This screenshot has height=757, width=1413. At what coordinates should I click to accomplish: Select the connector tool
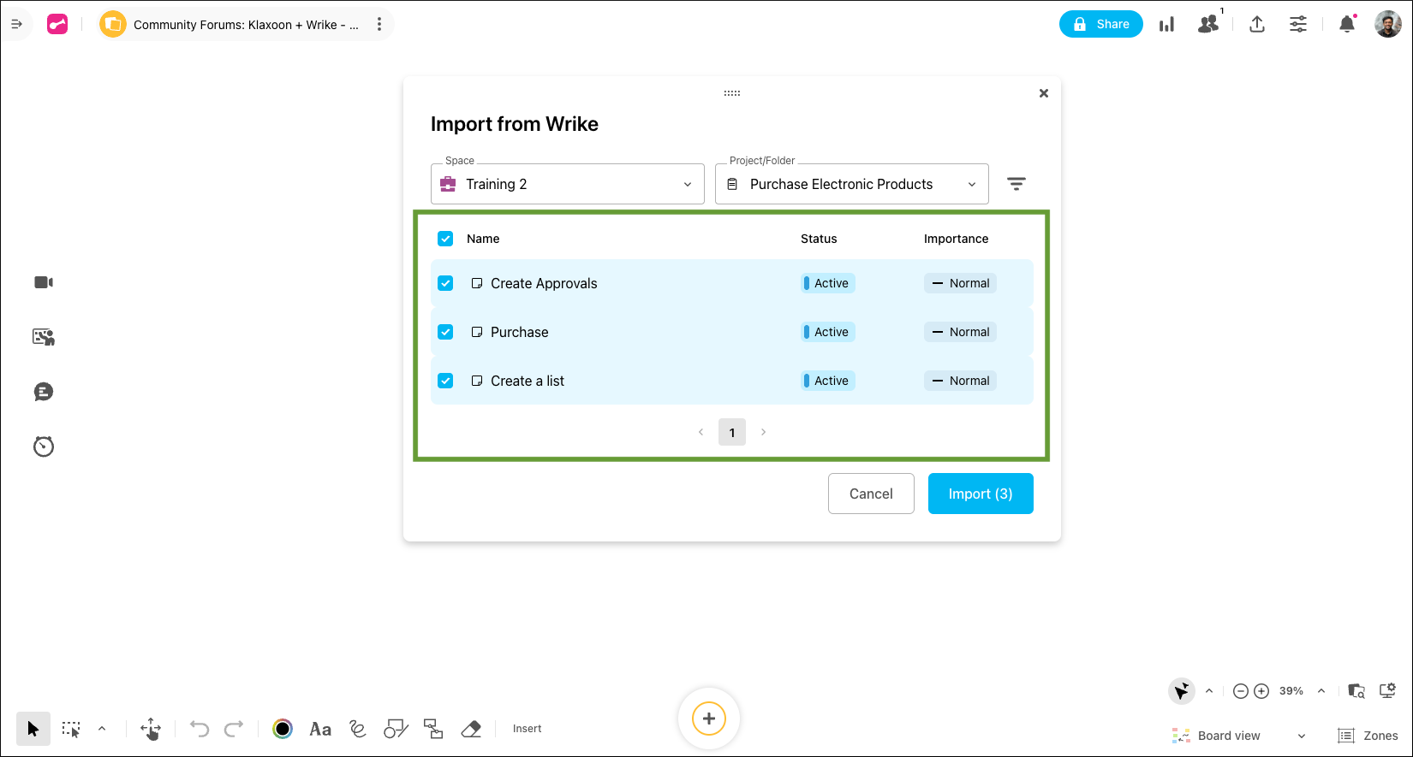[434, 729]
